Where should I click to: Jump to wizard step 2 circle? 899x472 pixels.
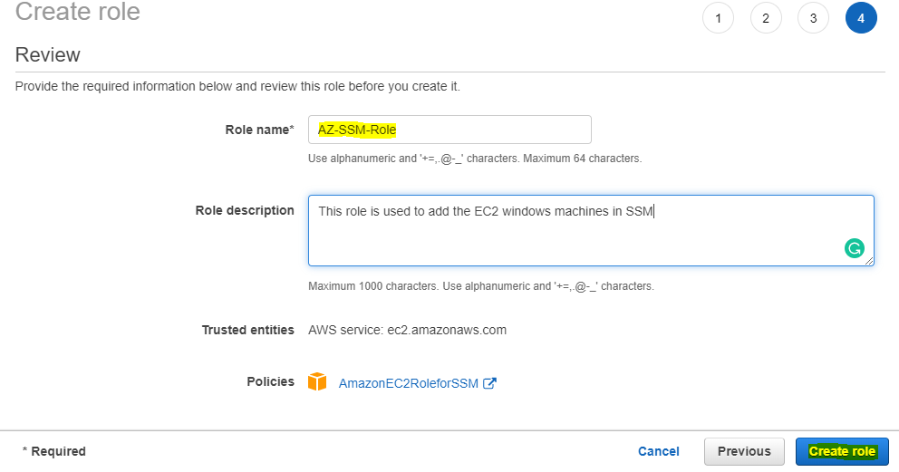click(766, 18)
